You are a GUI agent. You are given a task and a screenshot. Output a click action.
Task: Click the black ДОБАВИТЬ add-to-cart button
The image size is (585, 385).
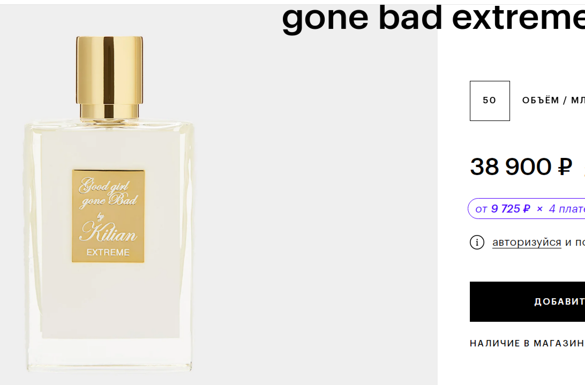click(527, 301)
